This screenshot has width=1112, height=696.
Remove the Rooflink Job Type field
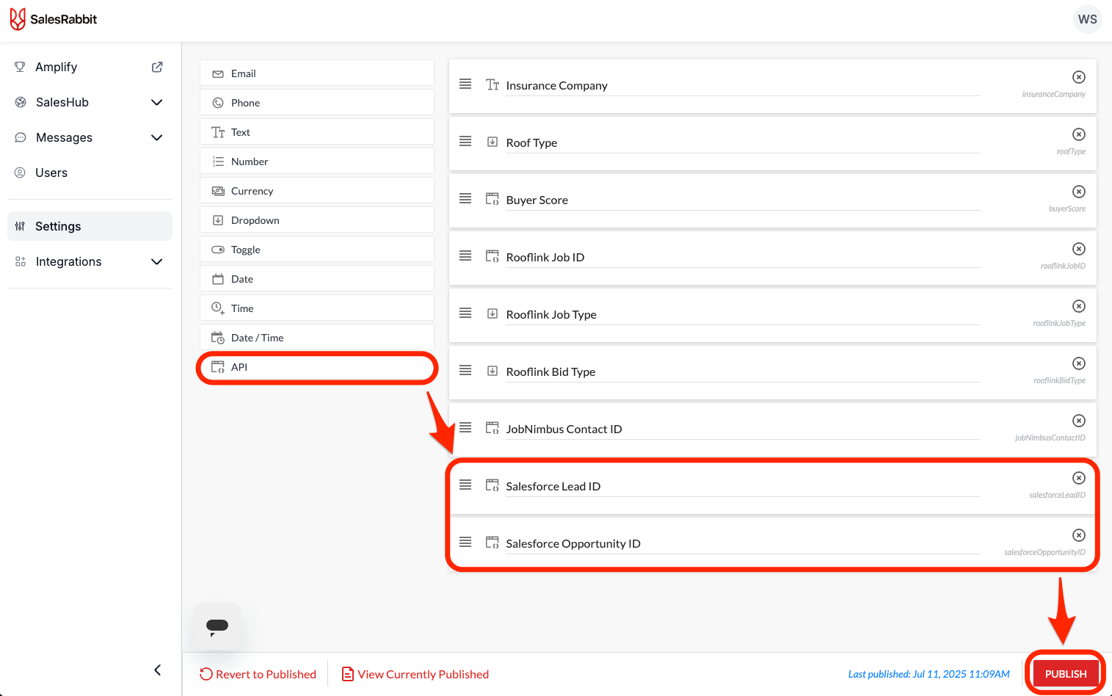tap(1079, 306)
